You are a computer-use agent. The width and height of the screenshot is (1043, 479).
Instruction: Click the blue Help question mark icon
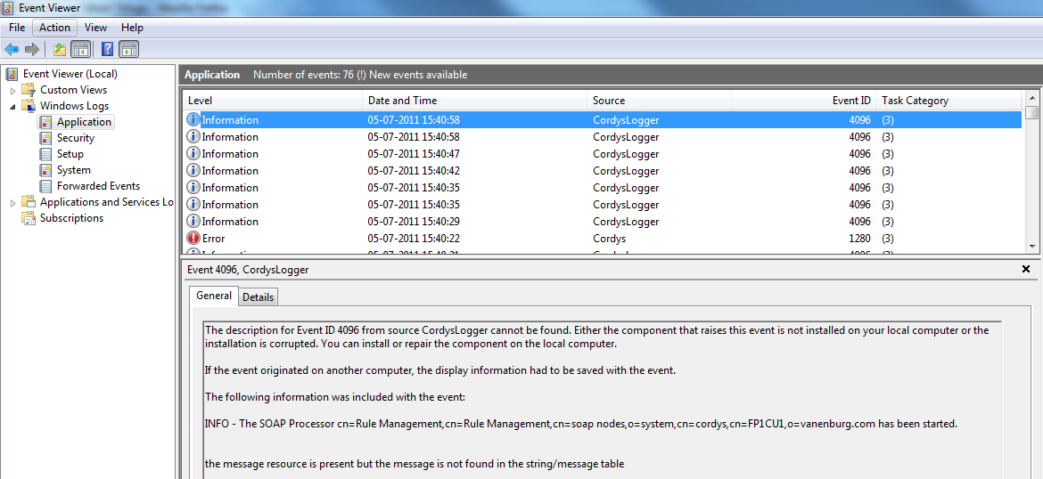click(x=107, y=50)
